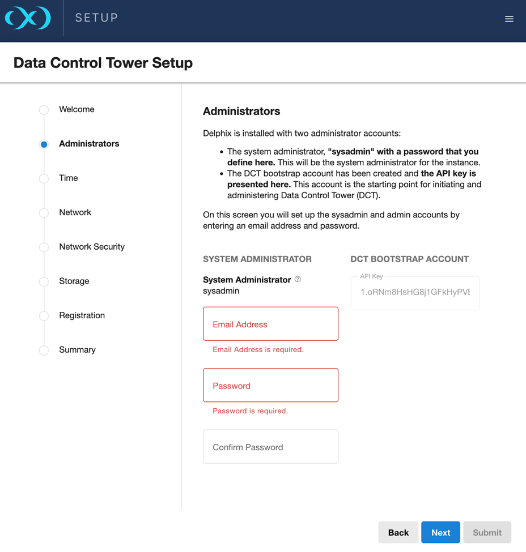Click the Back button
Screen dimensions: 526x552
pos(398,533)
